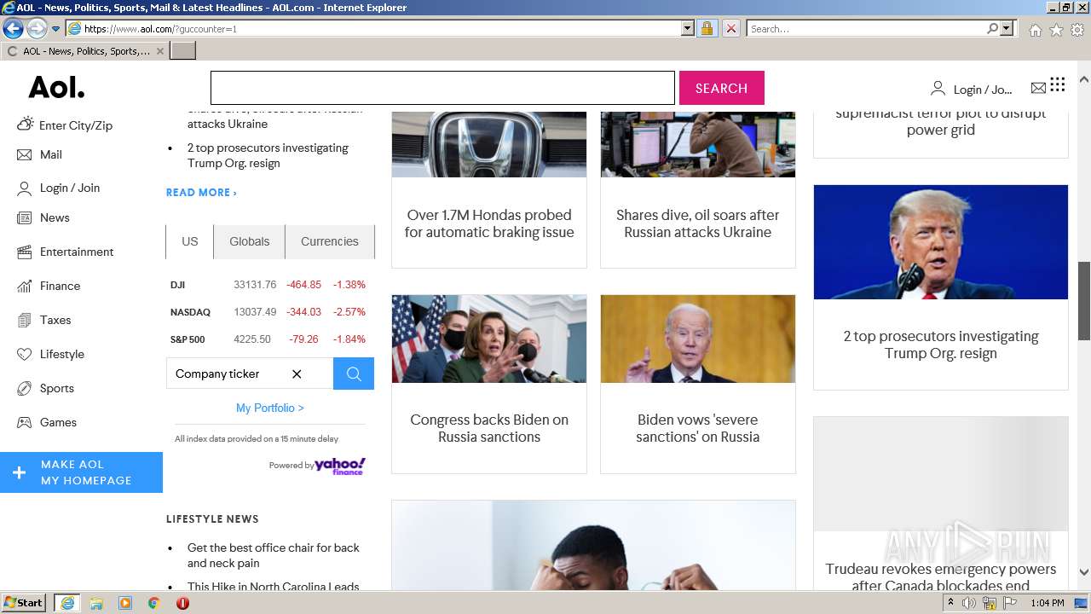1091x614 pixels.
Task: Stop page loading with the X button
Action: [730, 28]
